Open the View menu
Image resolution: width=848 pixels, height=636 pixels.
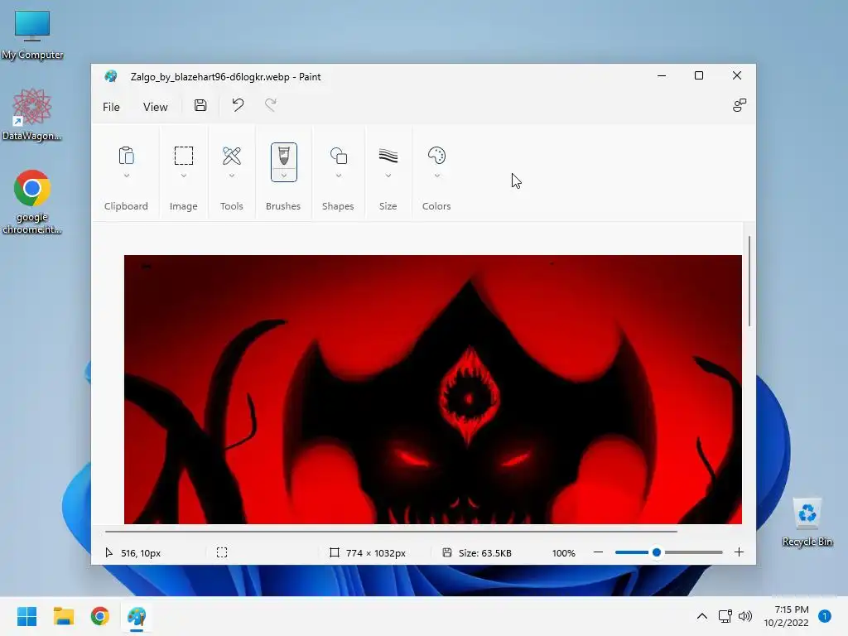[155, 107]
